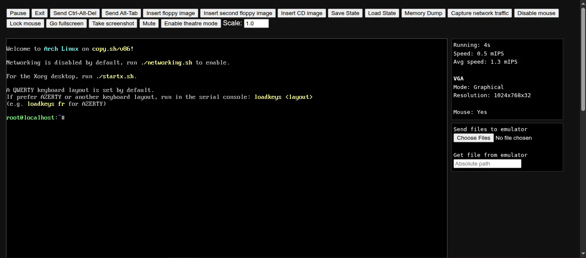
Task: Click the 'Arch Linux' welcome text
Action: coord(61,49)
